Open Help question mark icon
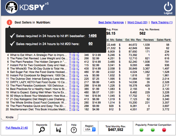The width and height of the screenshot is (176, 136). (x=74, y=130)
